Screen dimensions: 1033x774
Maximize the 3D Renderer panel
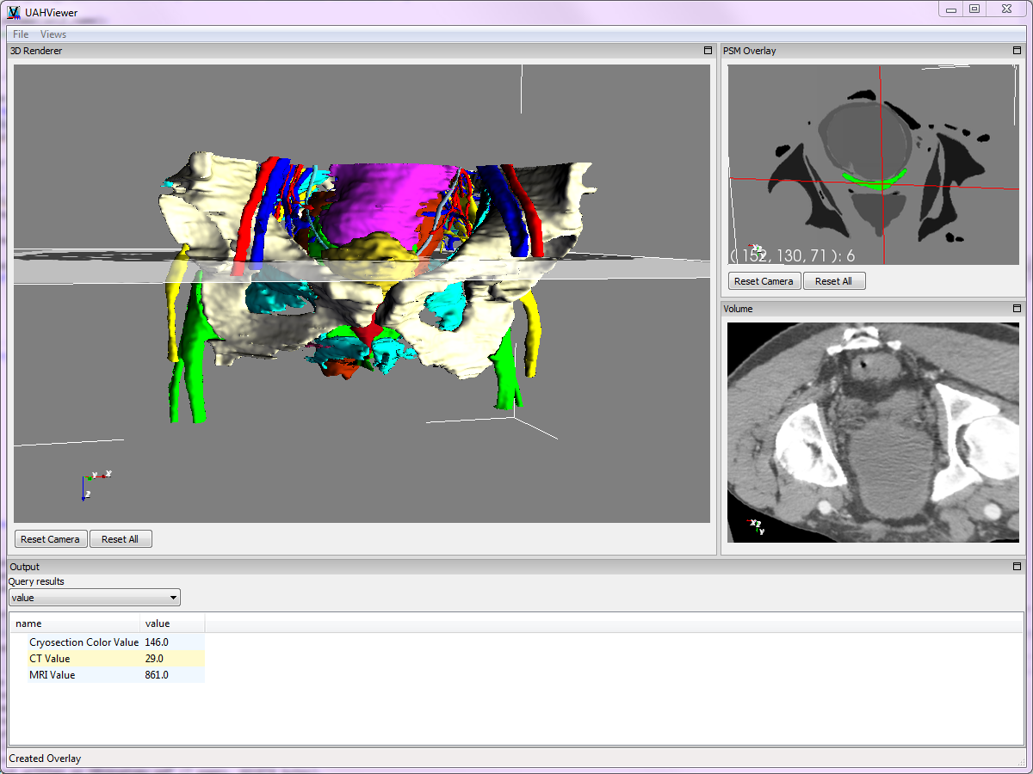click(708, 51)
